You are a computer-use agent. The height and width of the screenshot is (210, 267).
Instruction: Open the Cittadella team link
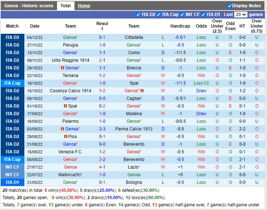click(134, 37)
